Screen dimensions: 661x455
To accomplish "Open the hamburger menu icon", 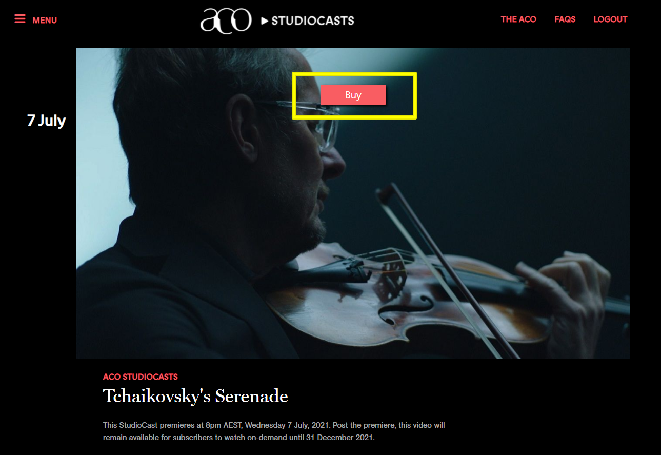I will (20, 19).
